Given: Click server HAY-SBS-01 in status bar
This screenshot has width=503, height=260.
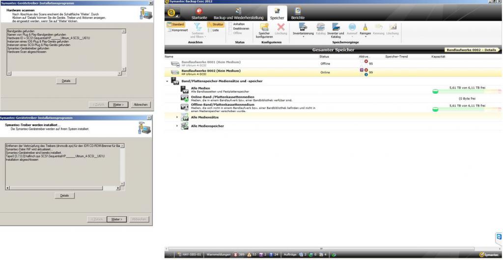Looking at the screenshot, I should [x=189, y=255].
